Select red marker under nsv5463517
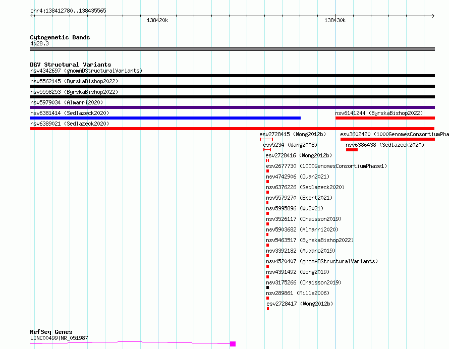 pyautogui.click(x=268, y=245)
